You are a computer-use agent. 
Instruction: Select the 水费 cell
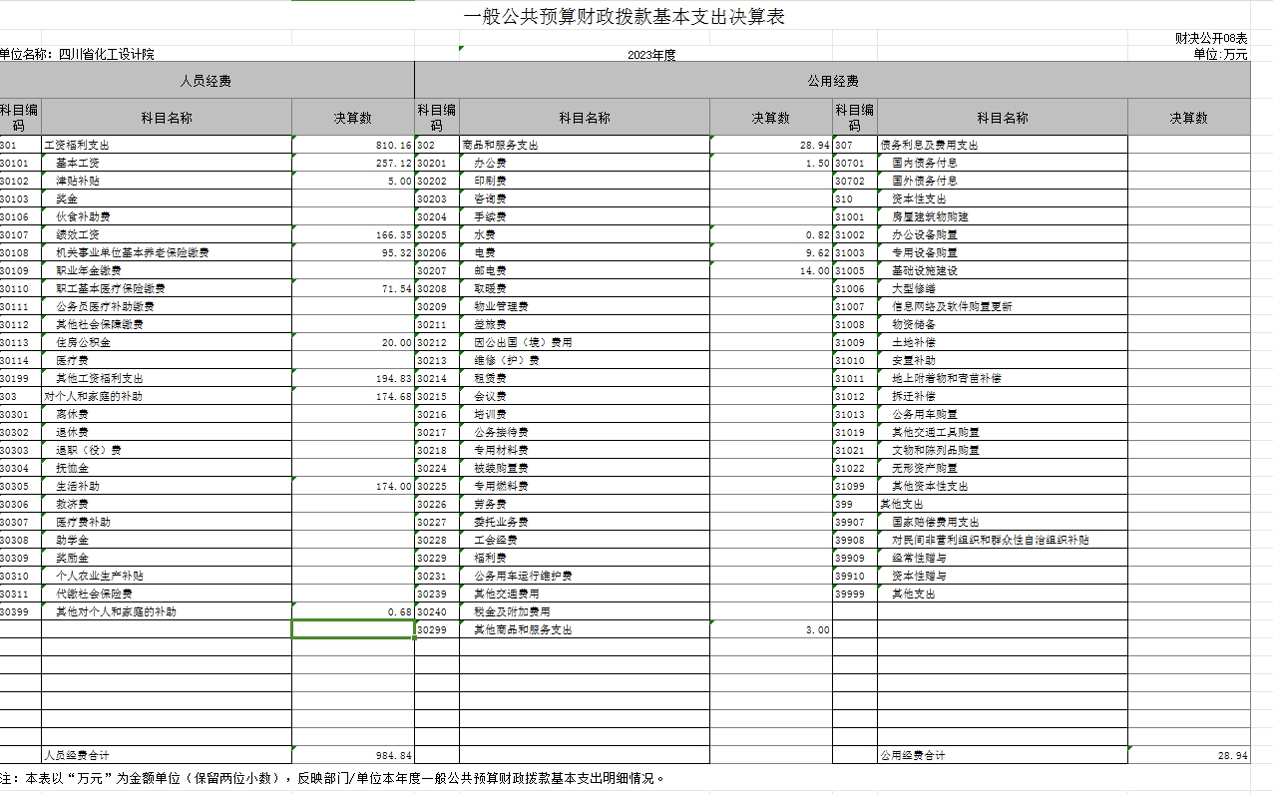point(585,234)
